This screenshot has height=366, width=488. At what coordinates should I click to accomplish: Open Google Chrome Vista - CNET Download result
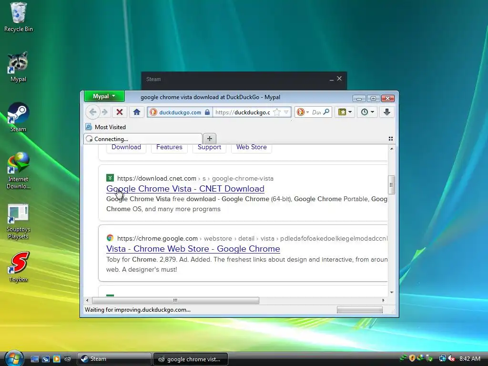pos(185,189)
